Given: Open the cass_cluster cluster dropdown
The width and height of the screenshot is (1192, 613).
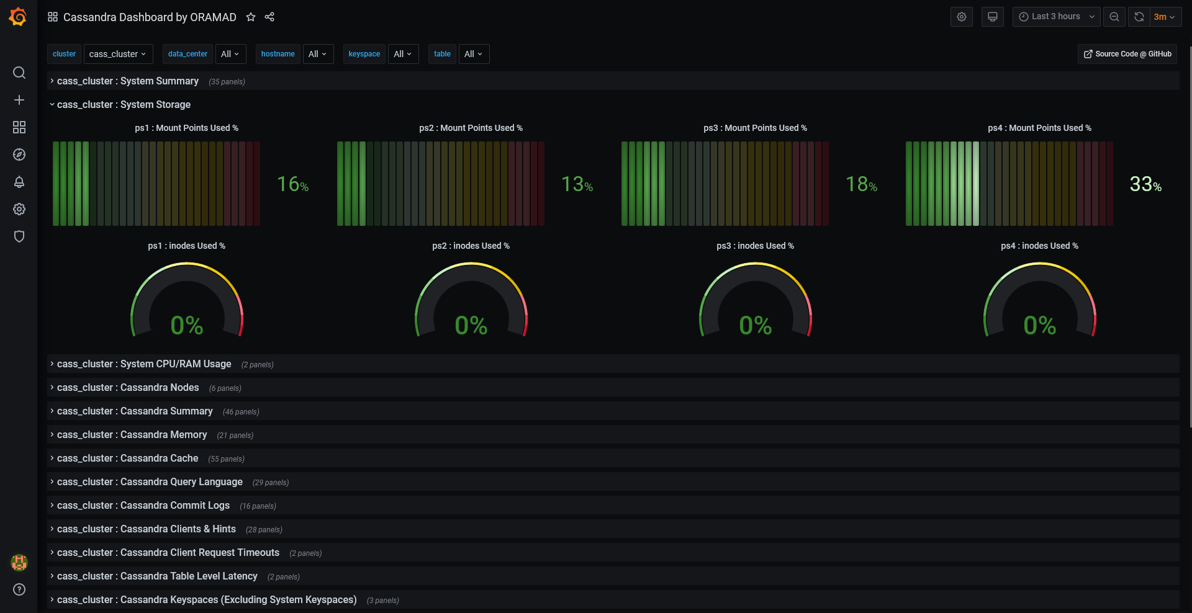Looking at the screenshot, I should click(118, 54).
